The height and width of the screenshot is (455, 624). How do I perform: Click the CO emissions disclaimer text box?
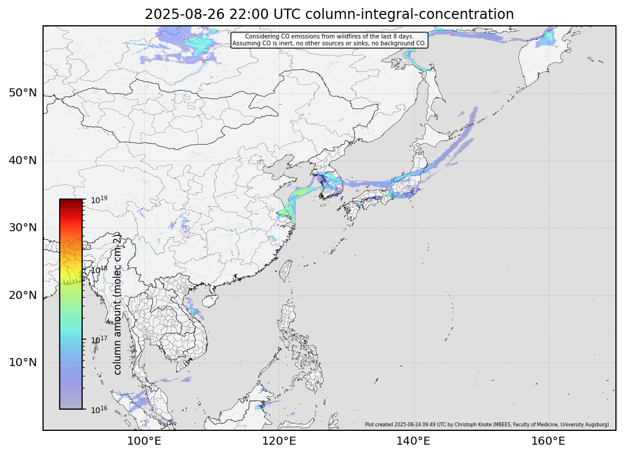pos(329,40)
